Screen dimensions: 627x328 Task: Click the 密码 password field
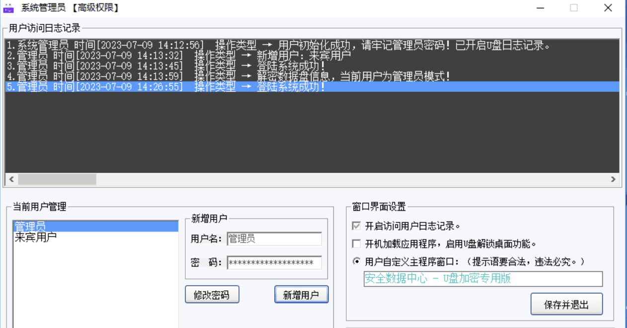[x=274, y=262]
